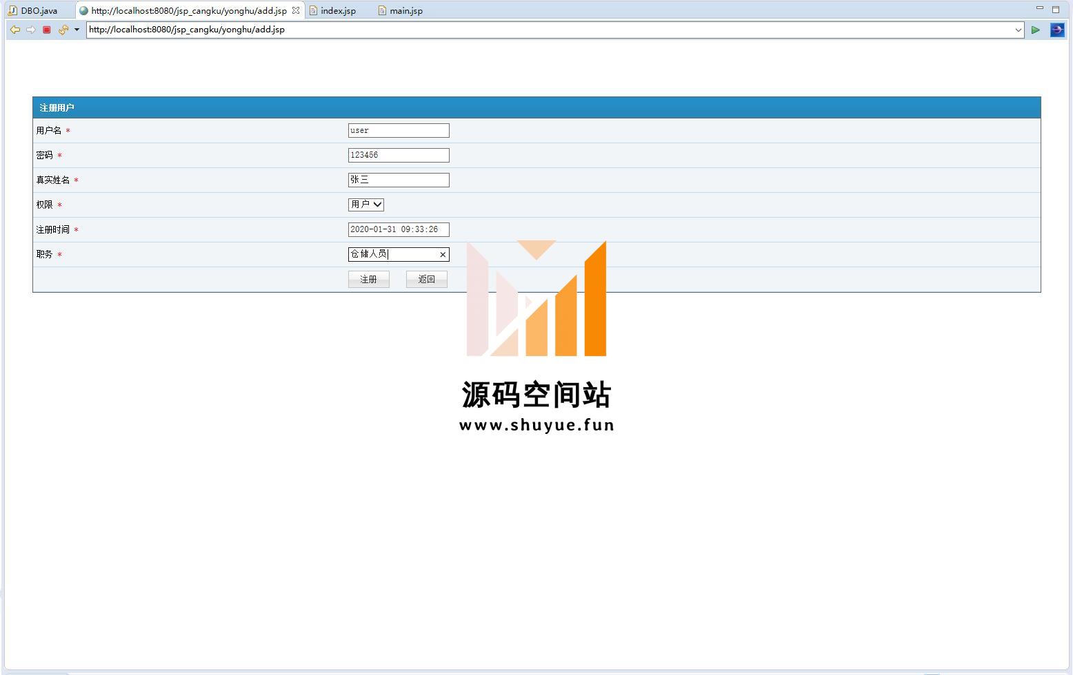Click the 权限 label
This screenshot has width=1073, height=675.
click(45, 205)
